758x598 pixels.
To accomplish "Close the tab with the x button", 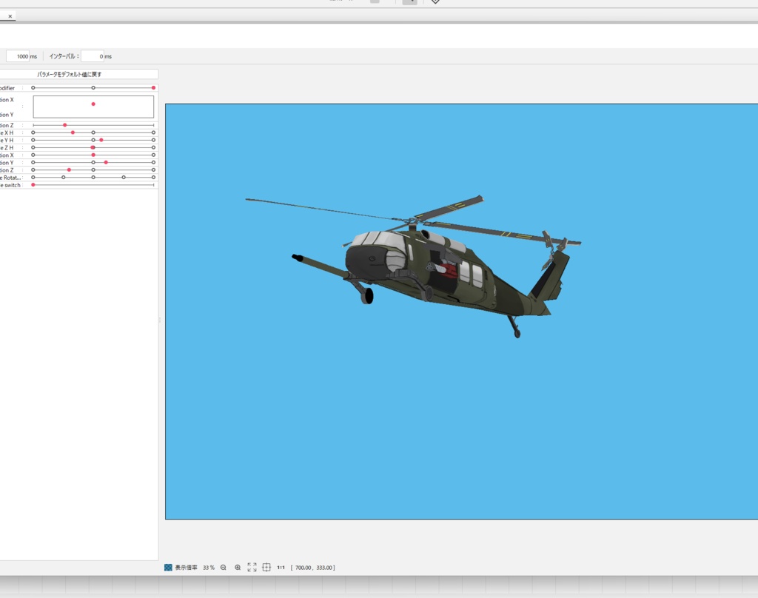I will click(10, 16).
